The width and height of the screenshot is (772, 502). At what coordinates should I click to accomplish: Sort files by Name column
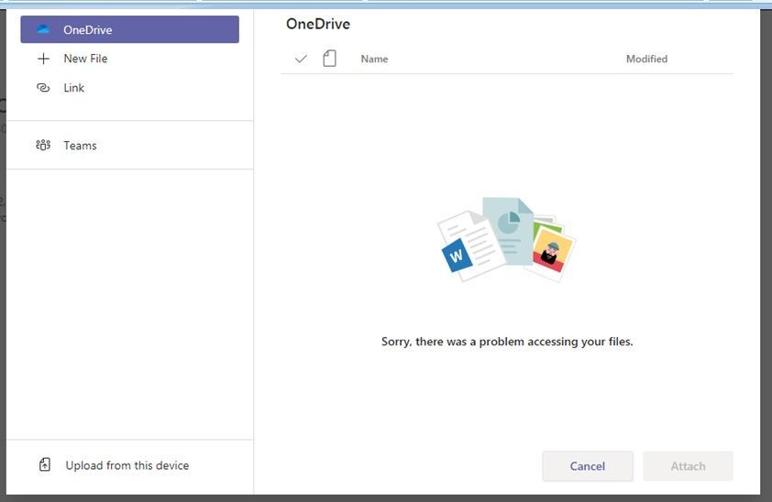click(374, 59)
